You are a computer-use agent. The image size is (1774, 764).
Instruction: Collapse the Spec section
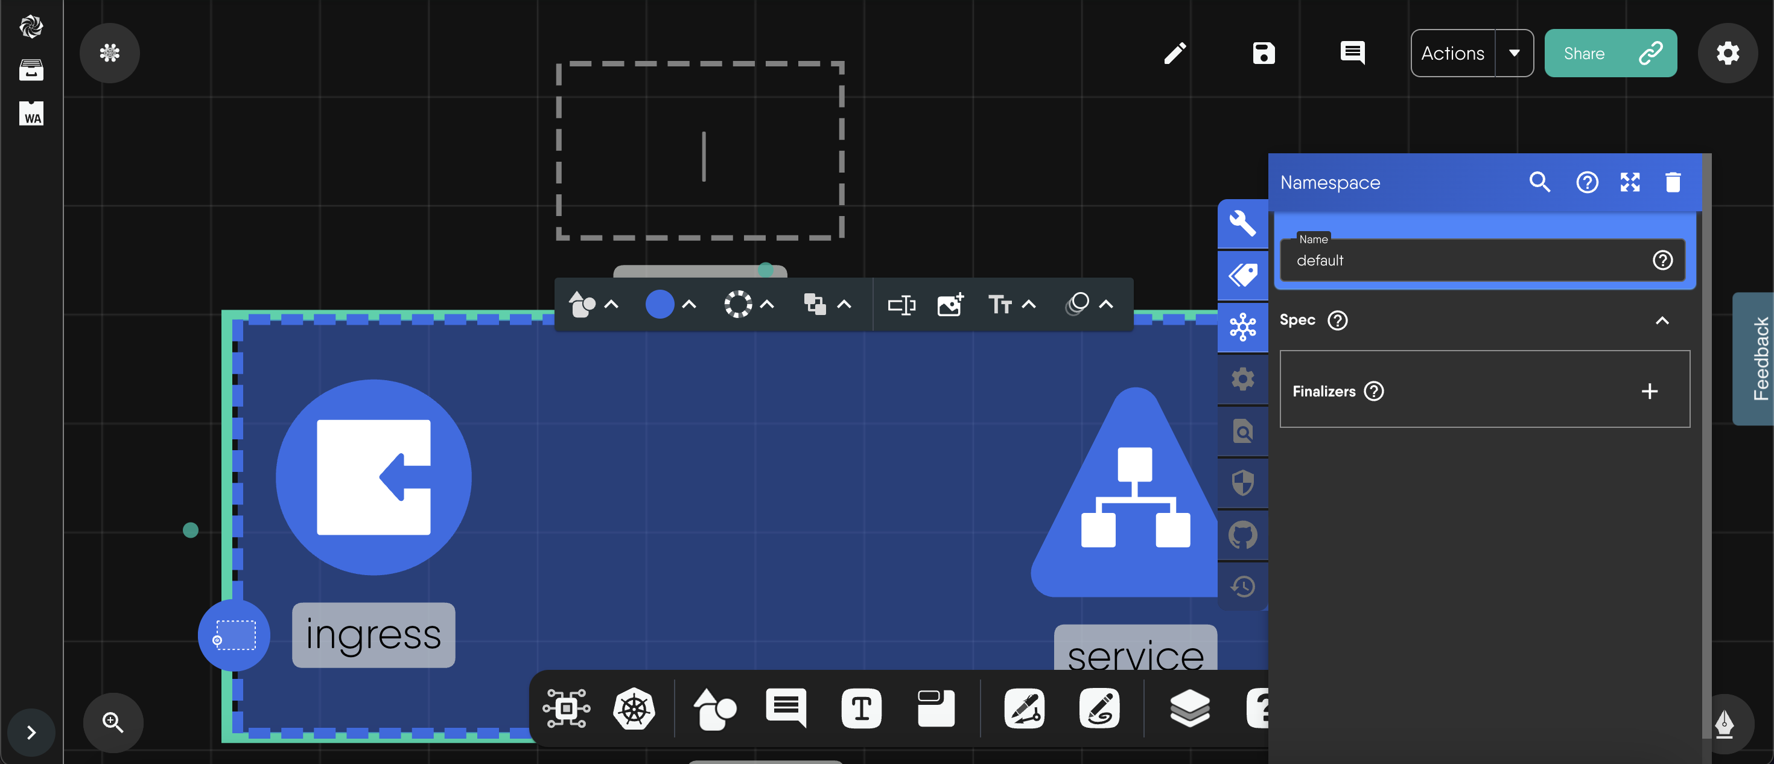1662,320
